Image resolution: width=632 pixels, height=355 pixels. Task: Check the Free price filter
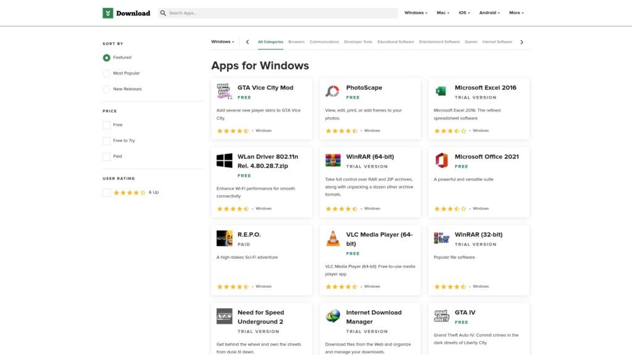click(x=106, y=124)
